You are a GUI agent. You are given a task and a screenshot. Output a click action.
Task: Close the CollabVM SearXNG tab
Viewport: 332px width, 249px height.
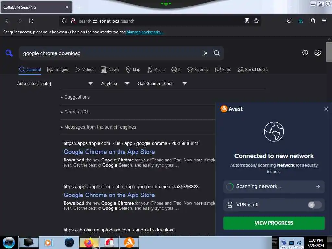[67, 7]
